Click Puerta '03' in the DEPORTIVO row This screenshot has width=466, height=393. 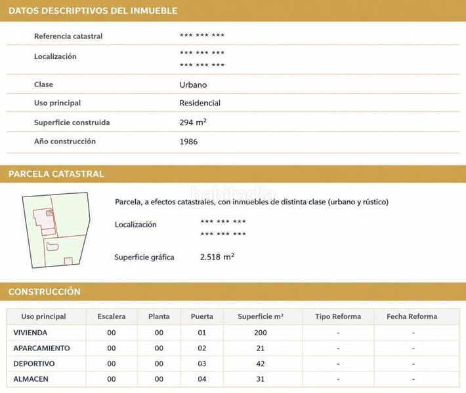(202, 364)
